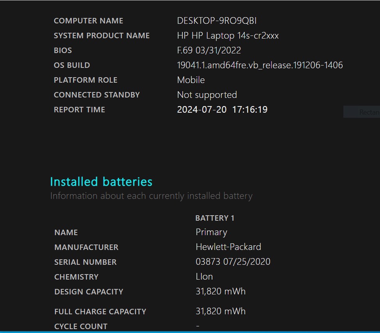Click the Not supported standby value
Screen dimensions: 380x333
(x=207, y=95)
